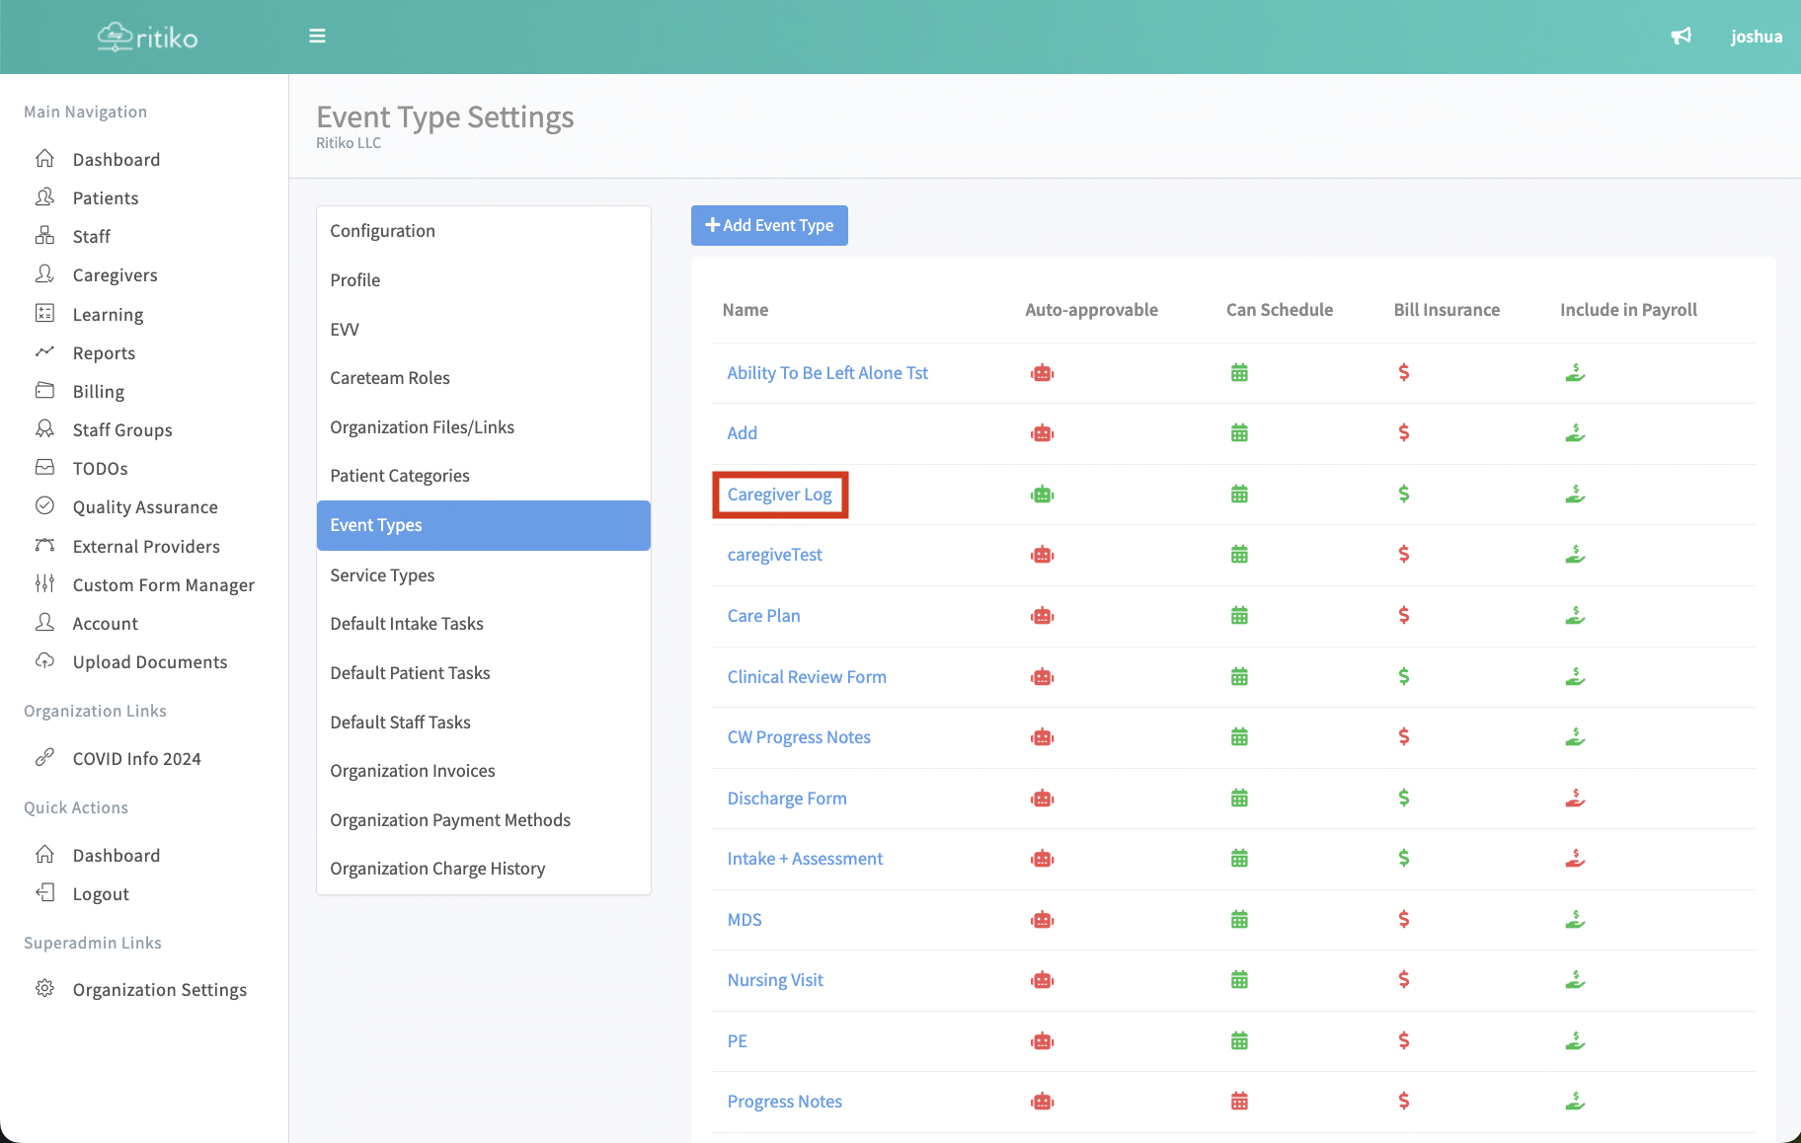
Task: Click the Custom Form Manager sliders icon
Action: pyautogui.click(x=45, y=584)
